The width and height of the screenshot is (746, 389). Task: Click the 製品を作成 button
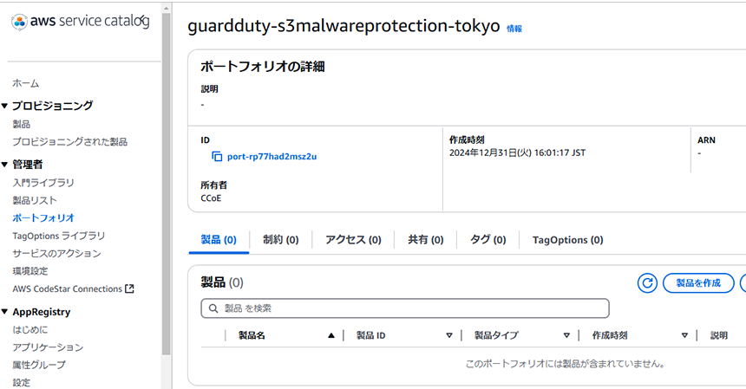(698, 283)
